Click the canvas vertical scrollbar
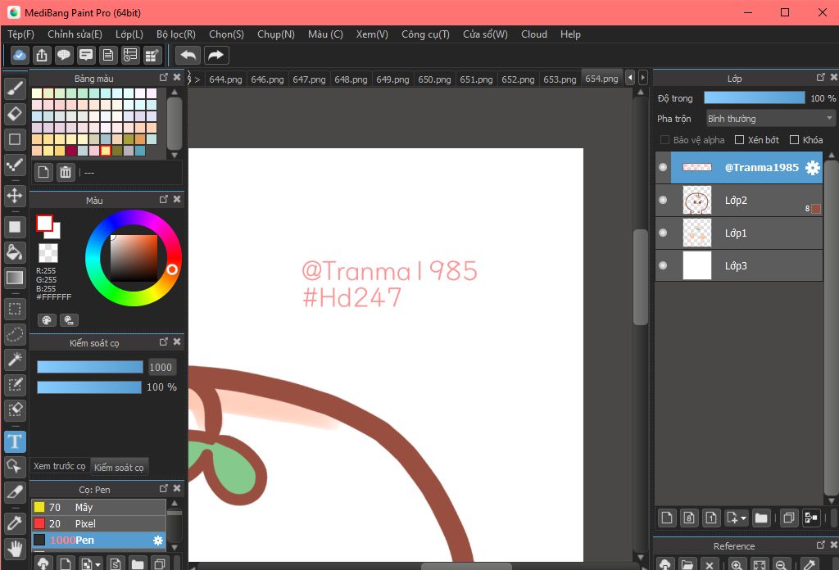 (x=641, y=277)
